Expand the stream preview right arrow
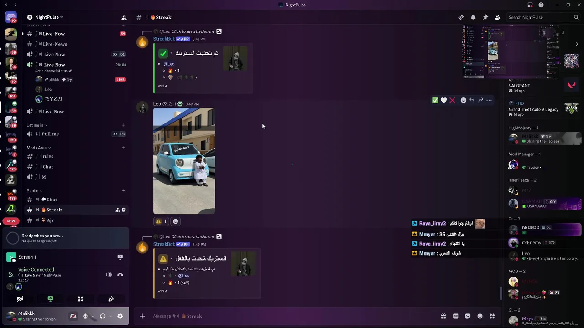 577,44
